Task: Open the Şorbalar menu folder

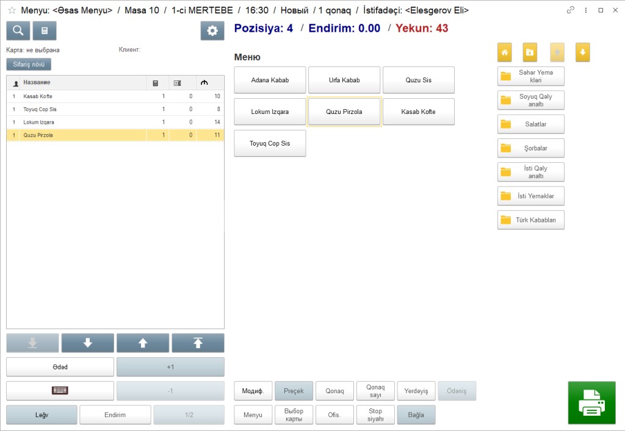Action: (x=531, y=148)
